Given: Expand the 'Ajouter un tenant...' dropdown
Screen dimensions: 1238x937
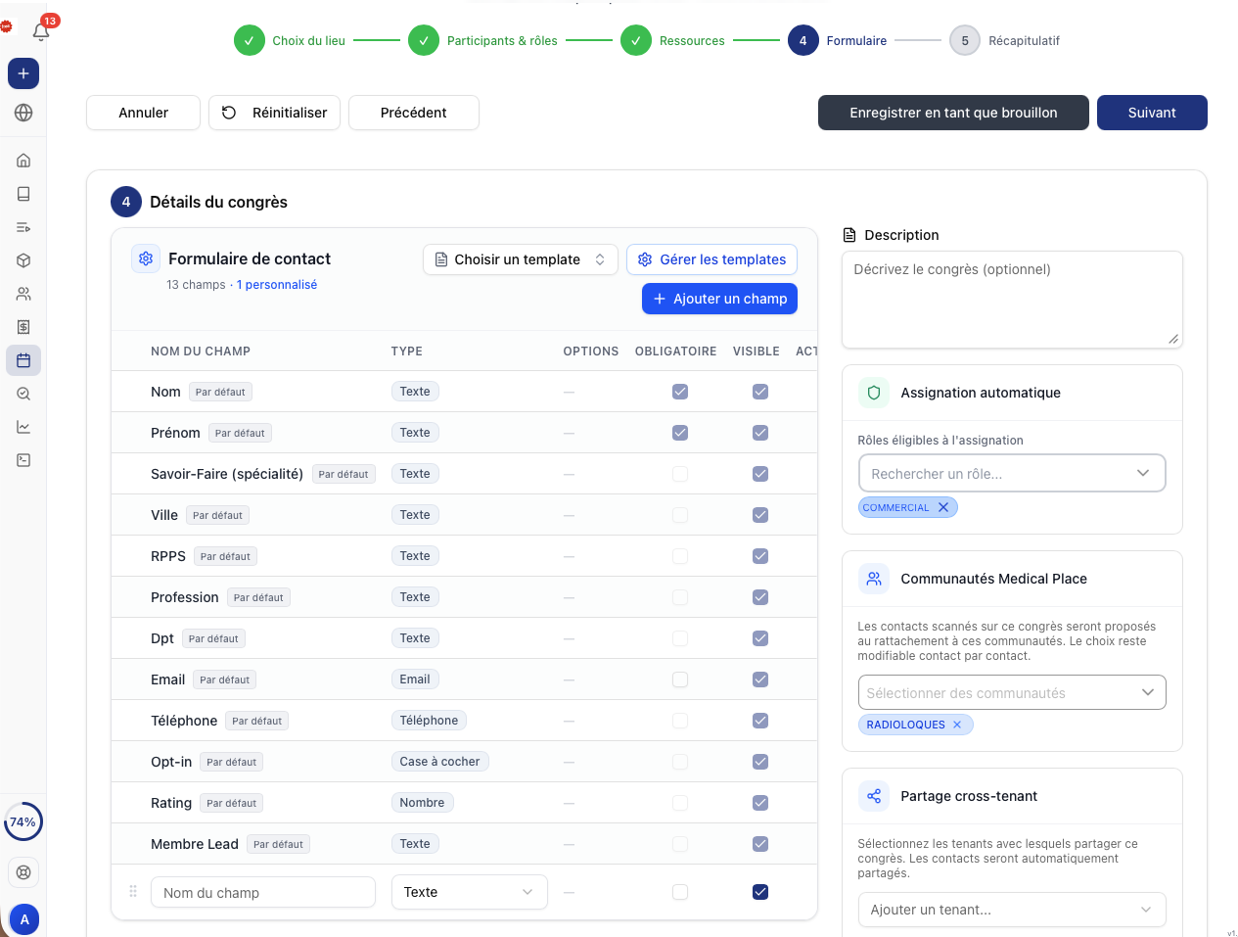Looking at the screenshot, I should click(1012, 910).
